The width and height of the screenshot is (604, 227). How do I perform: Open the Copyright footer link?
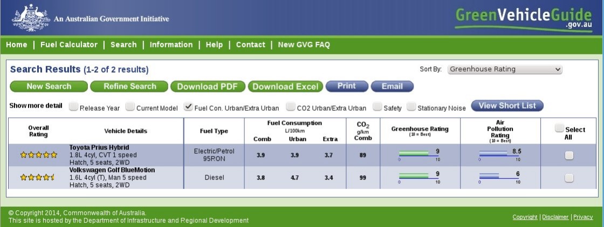tap(525, 217)
